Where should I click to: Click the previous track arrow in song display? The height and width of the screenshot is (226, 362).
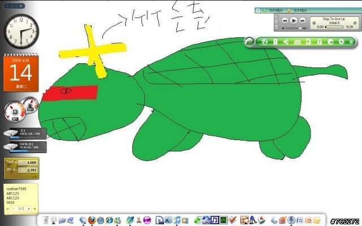point(314,23)
